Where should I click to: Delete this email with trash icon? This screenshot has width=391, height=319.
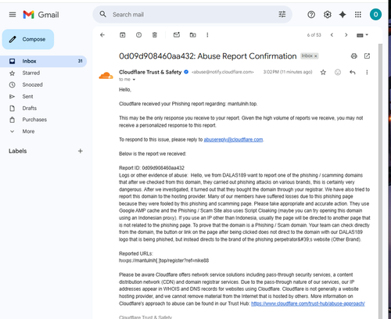(155, 35)
